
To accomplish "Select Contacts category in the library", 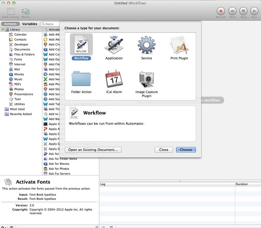I will coord(20,39).
